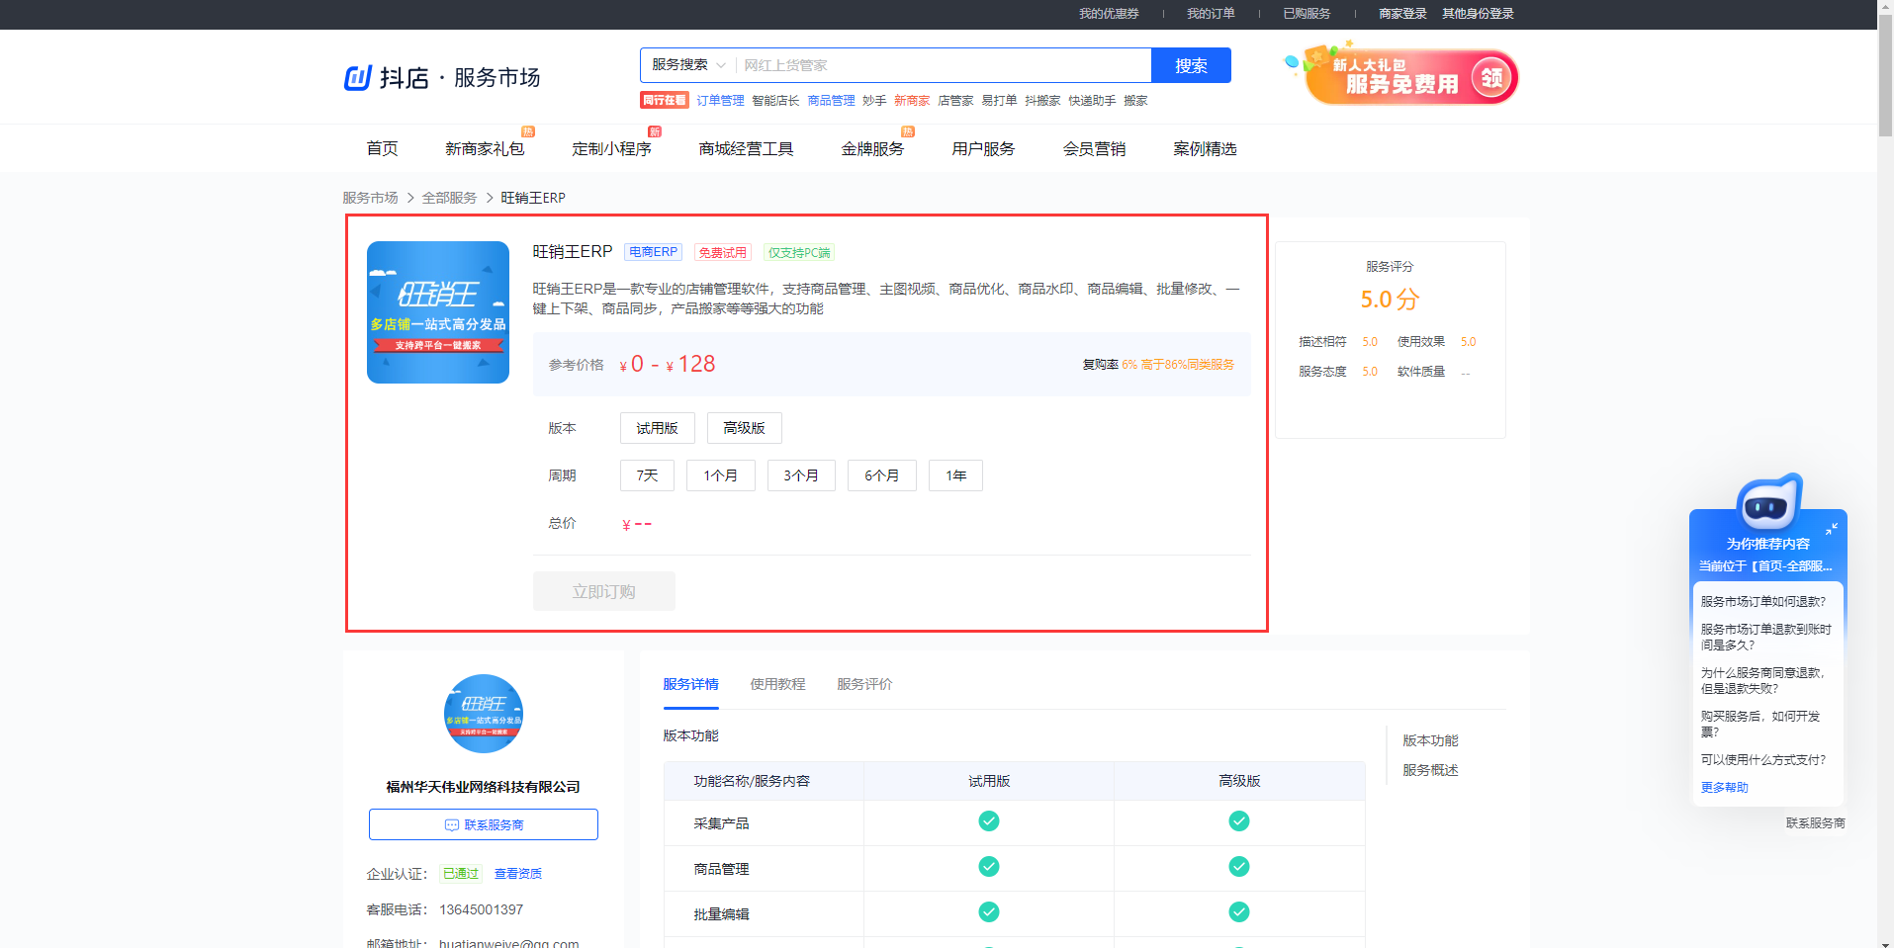Open 新商家礼包 nav item
1894x948 pixels.
pyautogui.click(x=485, y=148)
